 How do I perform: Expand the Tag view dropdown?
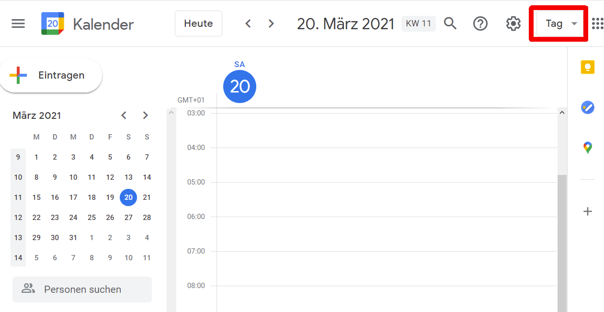[560, 23]
